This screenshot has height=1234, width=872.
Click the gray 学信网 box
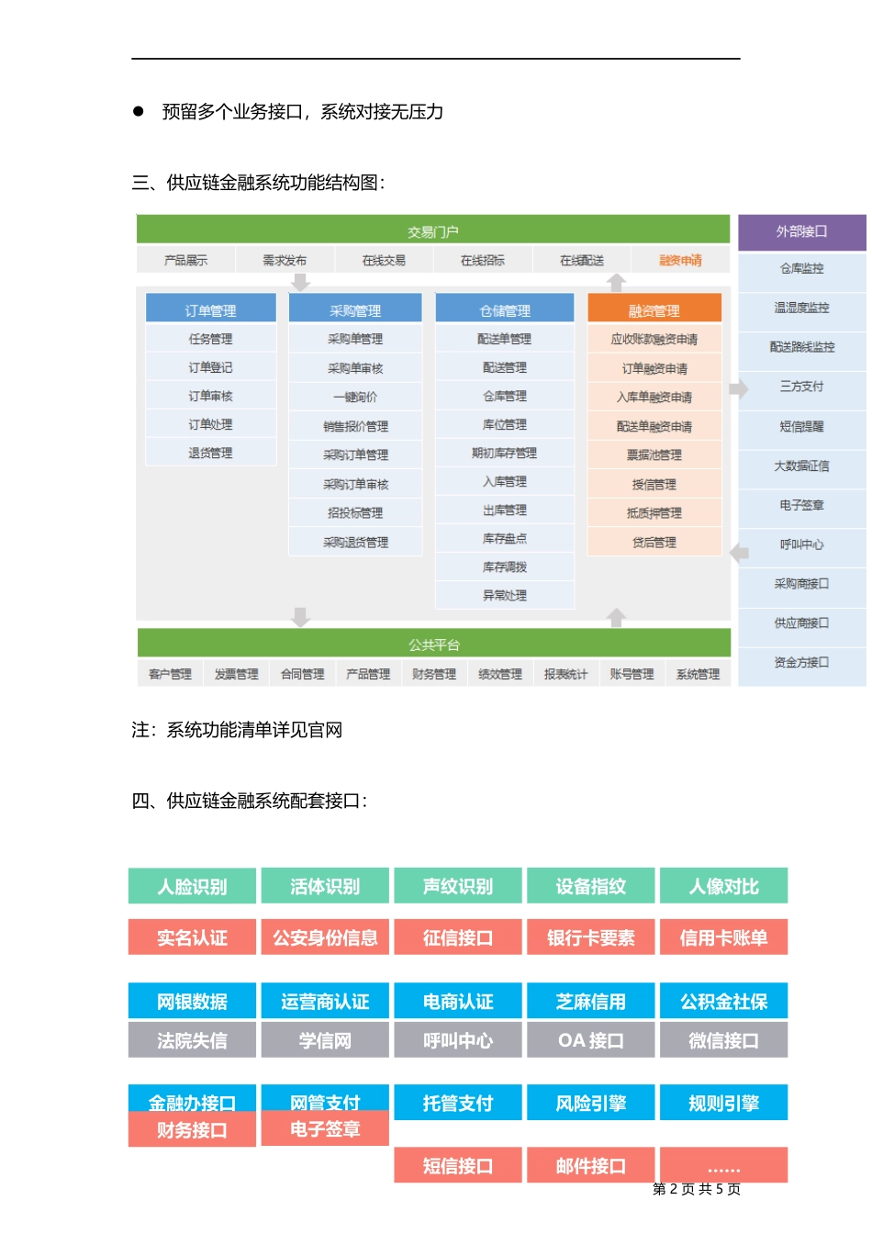[x=325, y=1040]
